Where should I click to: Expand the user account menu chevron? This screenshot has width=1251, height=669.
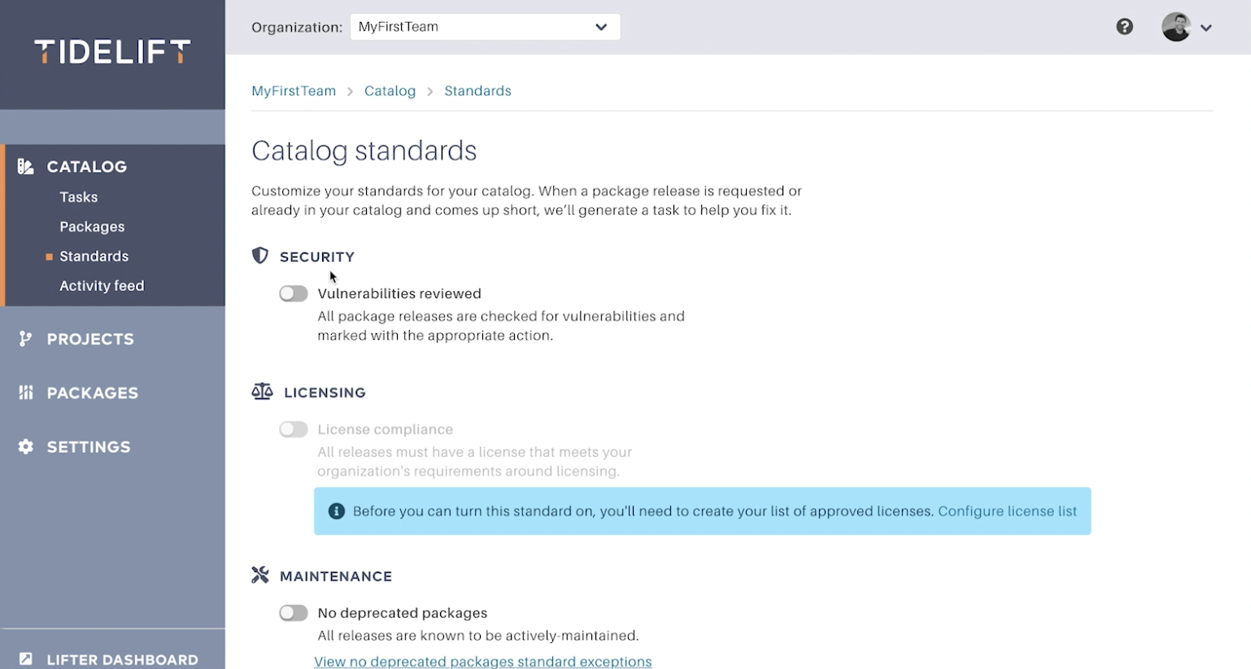pos(1206,28)
